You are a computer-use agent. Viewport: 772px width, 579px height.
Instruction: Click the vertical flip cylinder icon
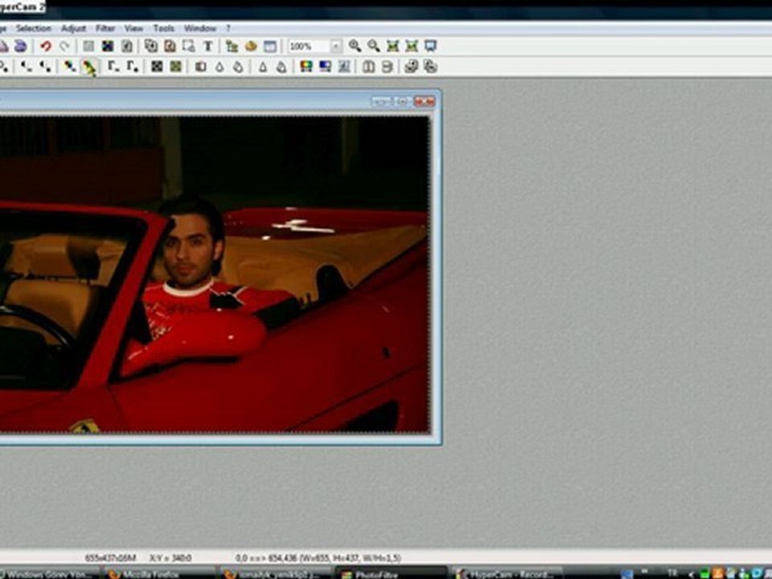click(387, 67)
